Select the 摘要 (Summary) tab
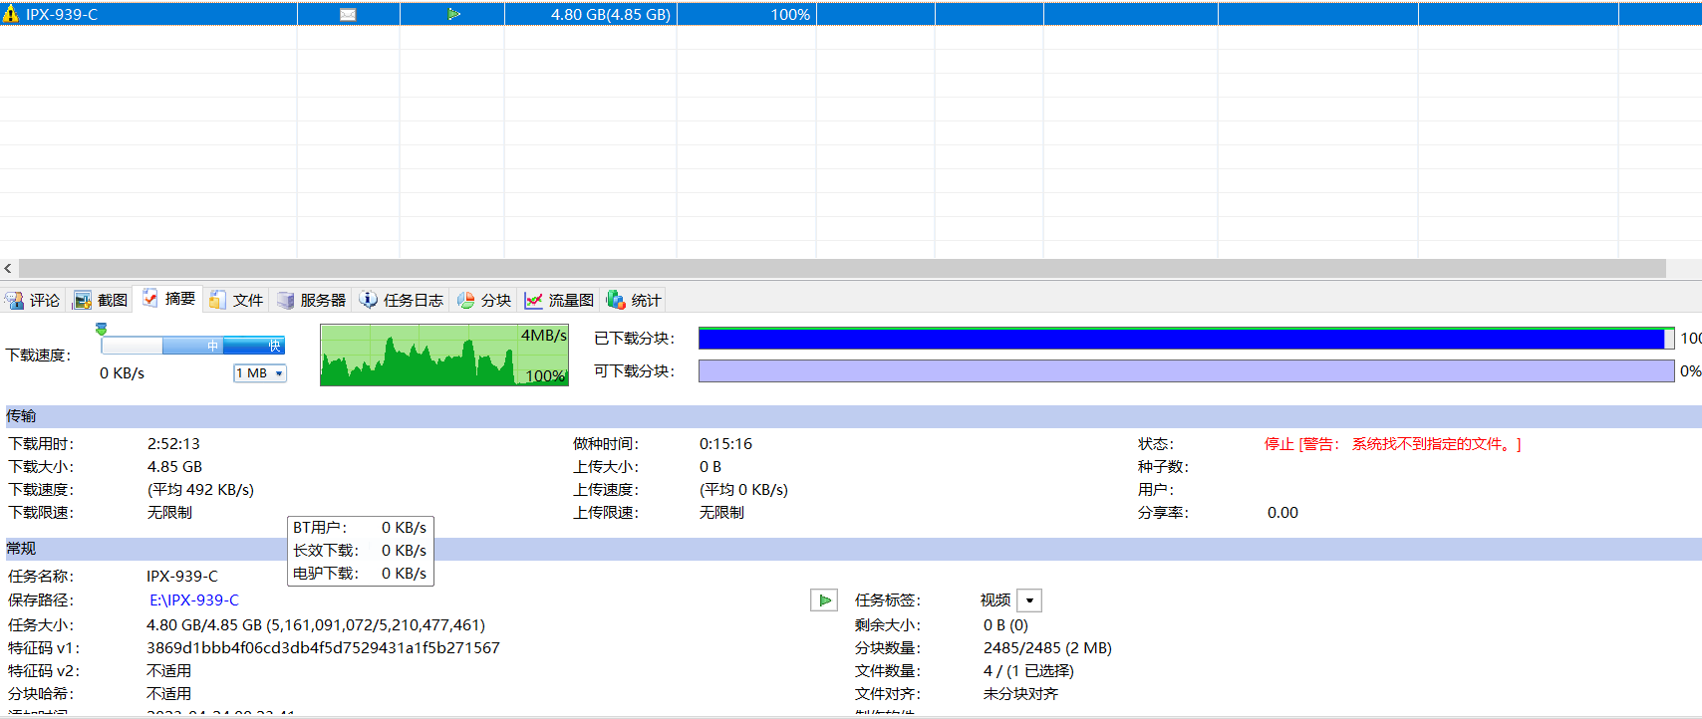1702x719 pixels. 168,299
